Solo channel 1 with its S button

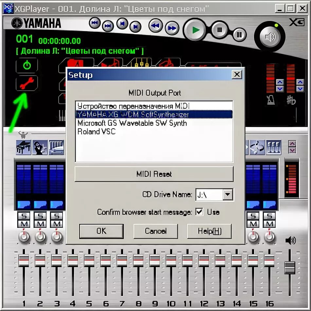click(24, 216)
